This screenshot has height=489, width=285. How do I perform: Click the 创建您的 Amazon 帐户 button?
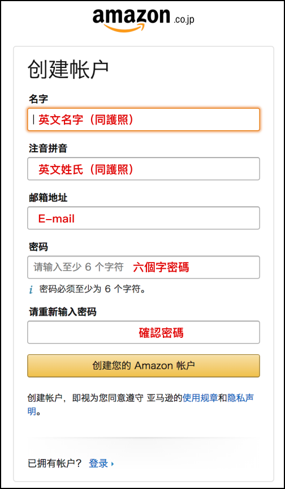point(144,366)
